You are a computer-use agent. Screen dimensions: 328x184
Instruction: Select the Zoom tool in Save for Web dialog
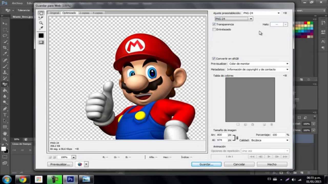(41, 23)
